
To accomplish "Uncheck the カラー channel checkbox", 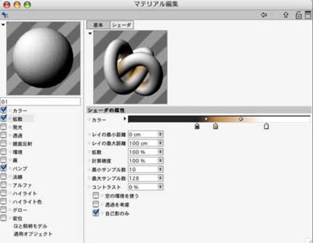I will point(4,110).
